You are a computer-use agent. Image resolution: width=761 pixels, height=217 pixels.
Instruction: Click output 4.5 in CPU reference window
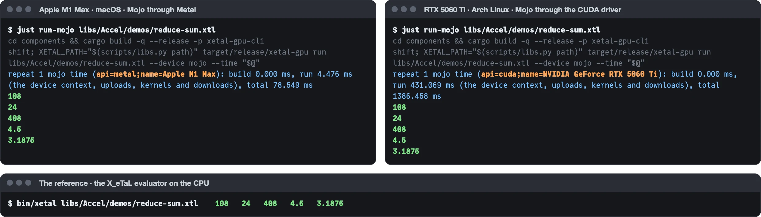(x=297, y=204)
